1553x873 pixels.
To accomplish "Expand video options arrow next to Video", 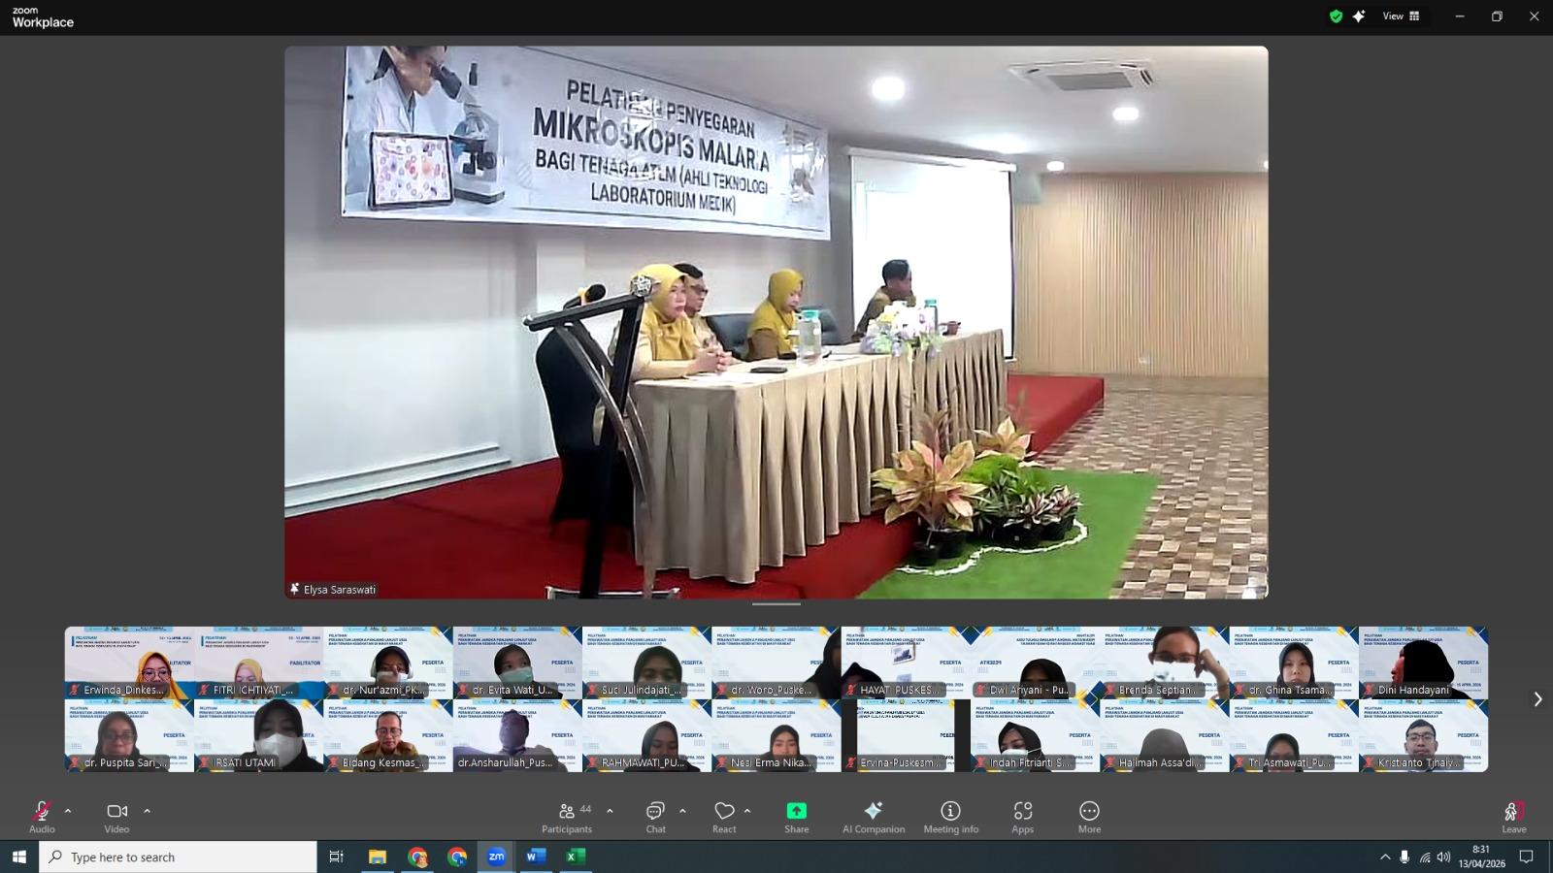I will pos(147,811).
